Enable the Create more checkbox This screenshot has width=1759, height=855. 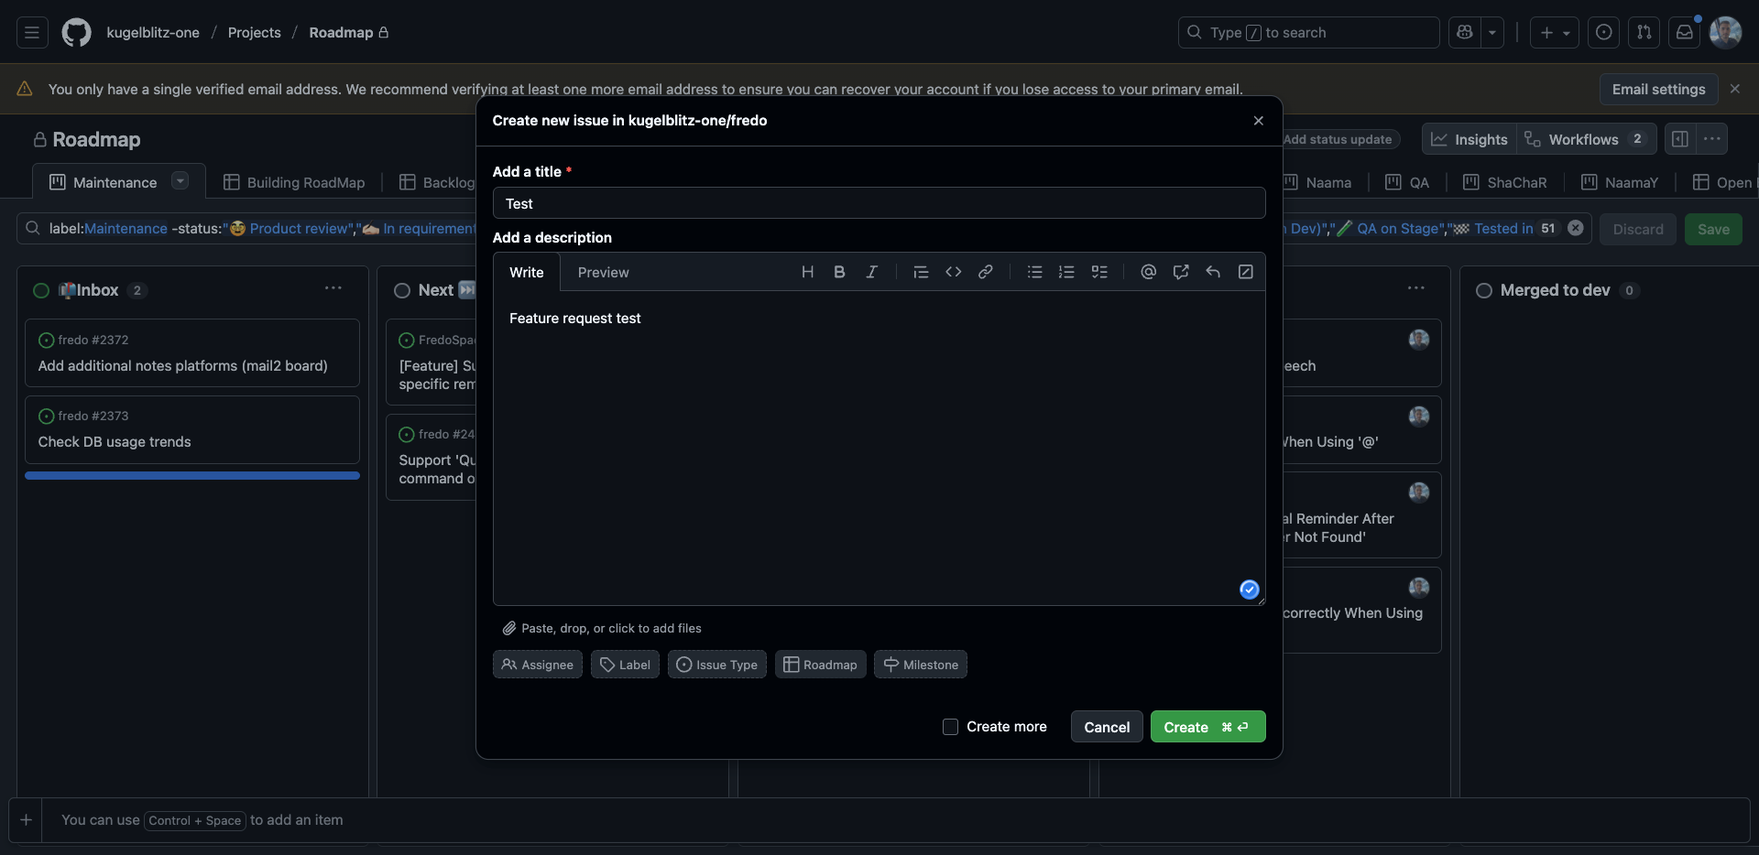[x=950, y=727]
